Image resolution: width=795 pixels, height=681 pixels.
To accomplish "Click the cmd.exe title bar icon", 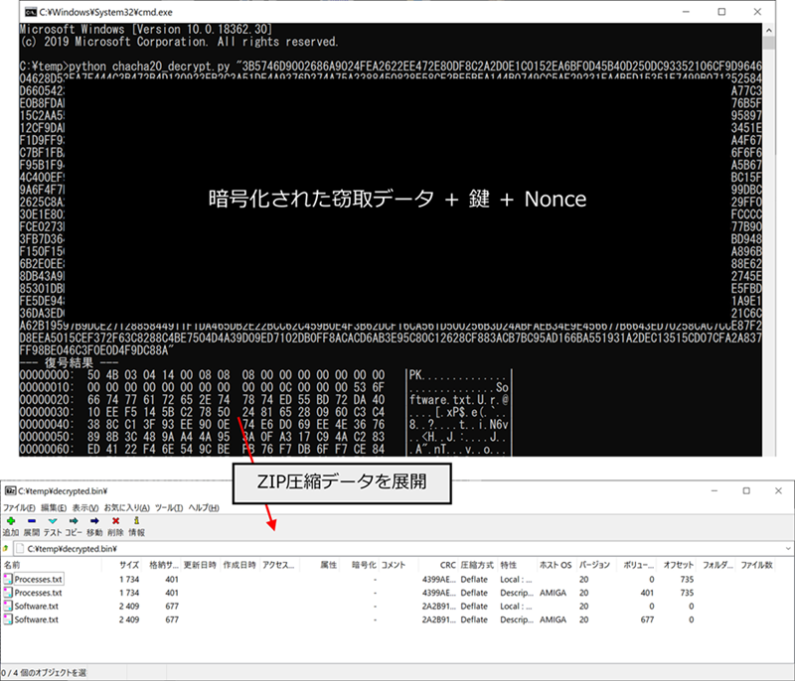I will 31,12.
